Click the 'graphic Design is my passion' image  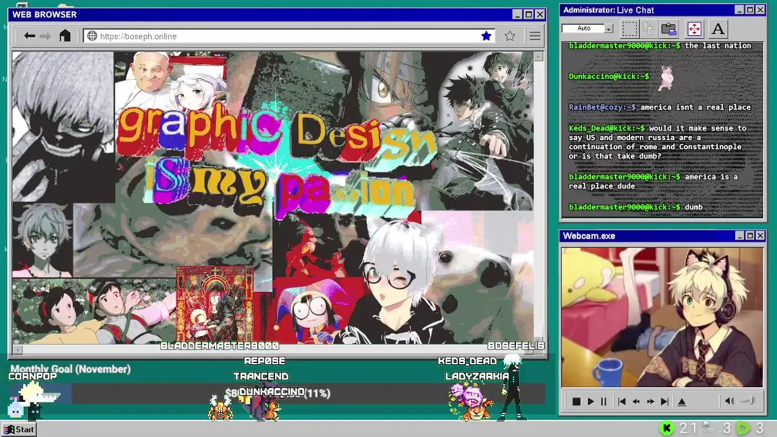[273, 198]
